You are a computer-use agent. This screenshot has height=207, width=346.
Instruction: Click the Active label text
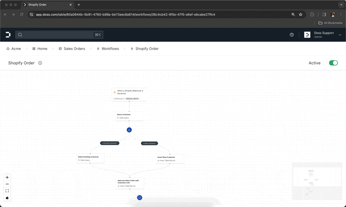(x=314, y=63)
